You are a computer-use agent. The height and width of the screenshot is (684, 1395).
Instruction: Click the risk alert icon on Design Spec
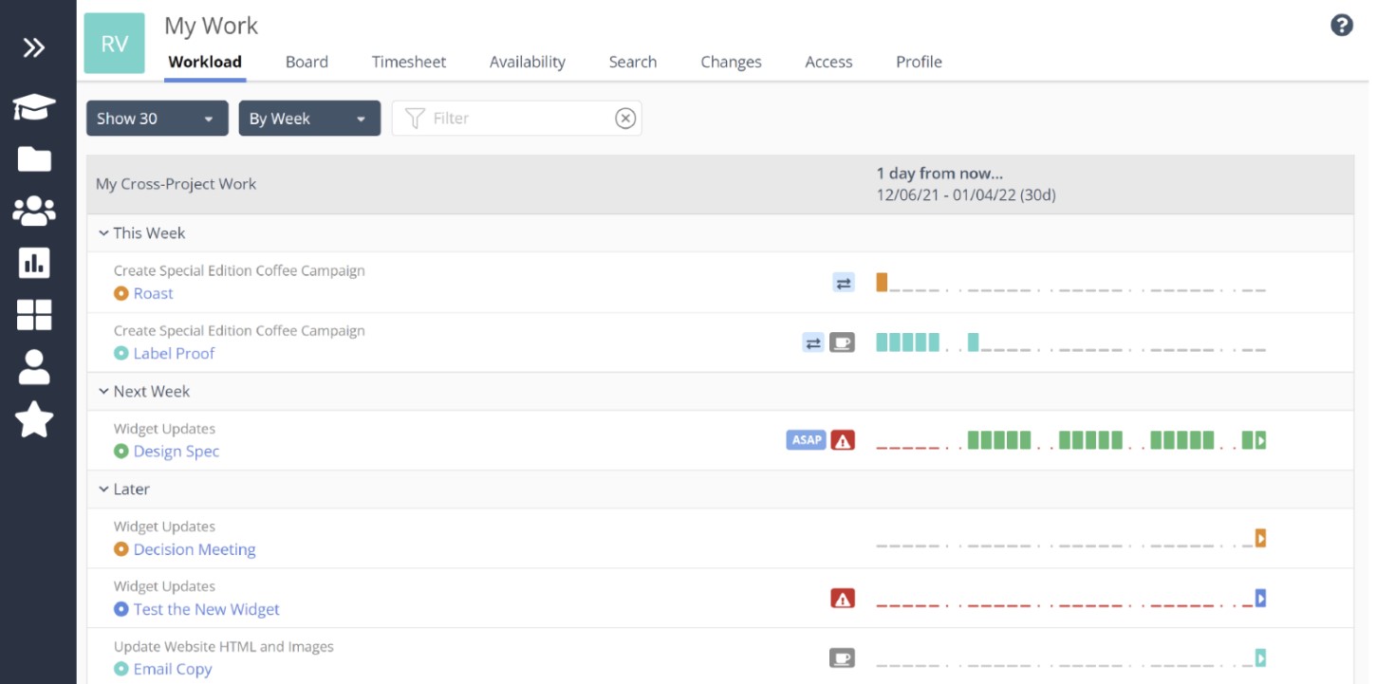(x=844, y=439)
